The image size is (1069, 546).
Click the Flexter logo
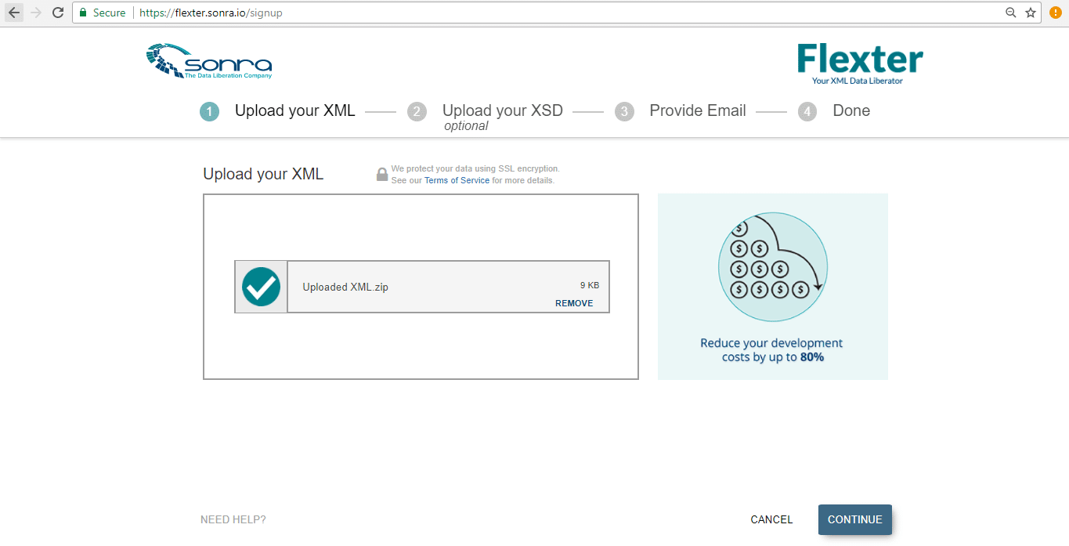tap(860, 64)
